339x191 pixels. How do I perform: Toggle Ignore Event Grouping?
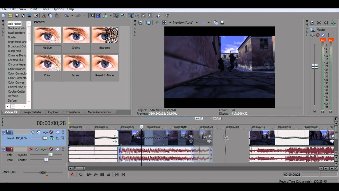[x=123, y=16]
